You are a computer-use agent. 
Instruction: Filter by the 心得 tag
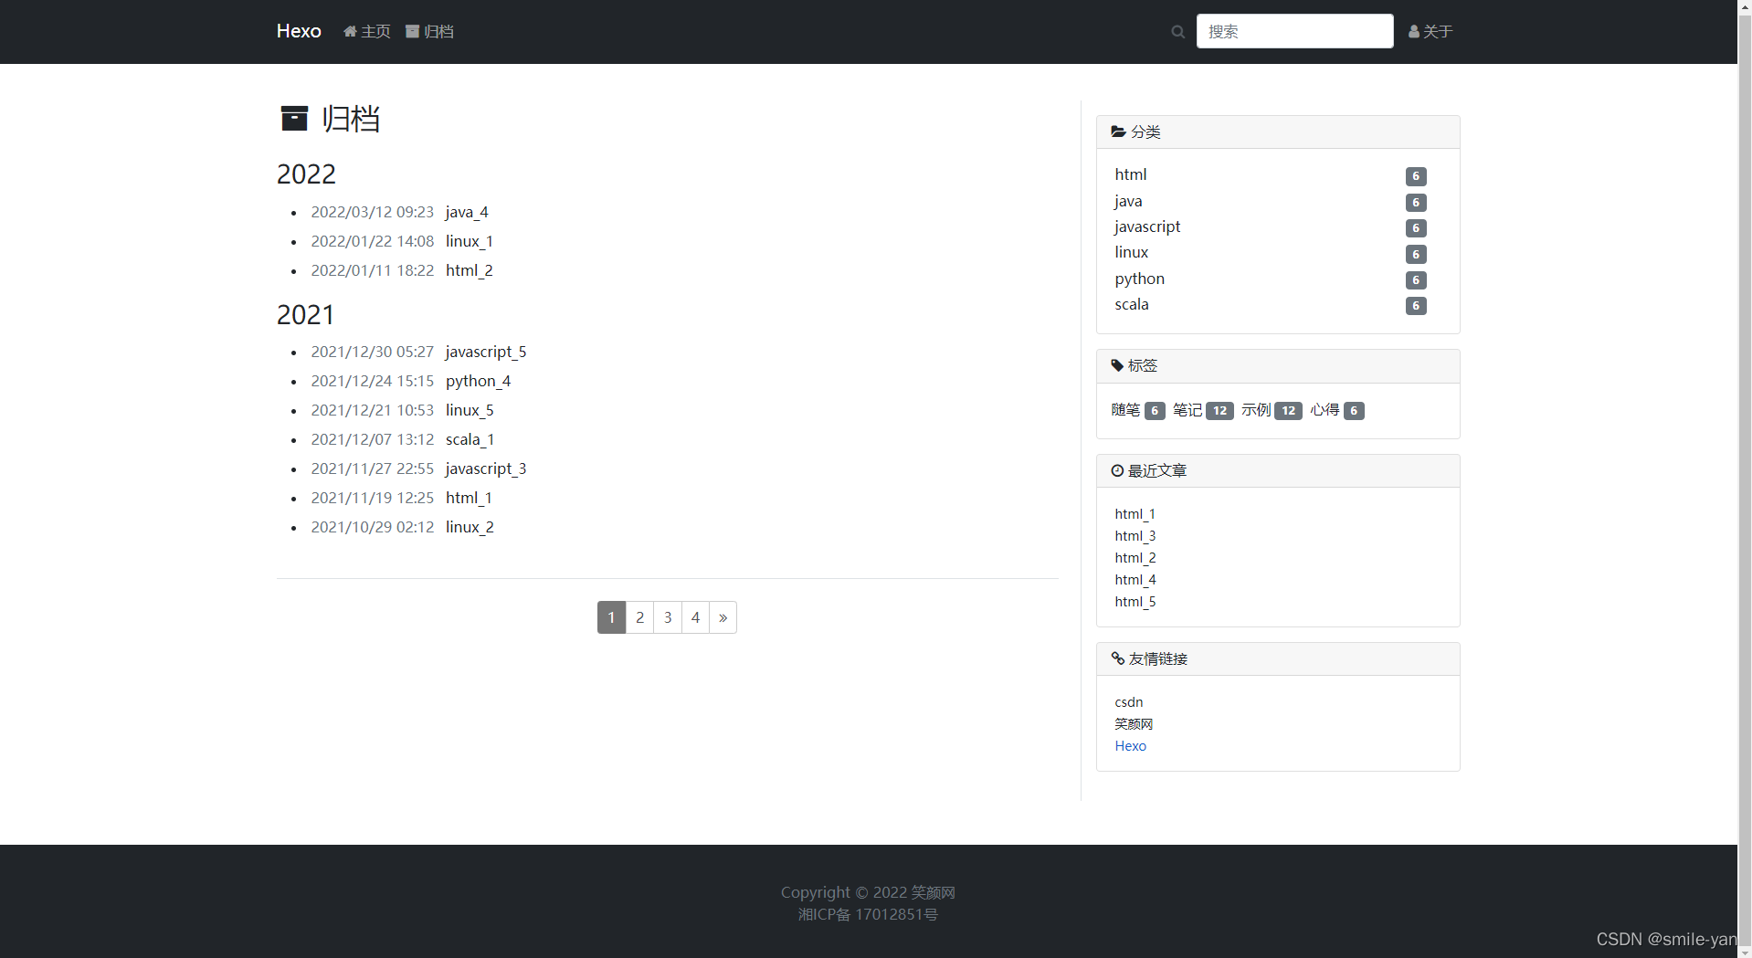click(x=1325, y=410)
